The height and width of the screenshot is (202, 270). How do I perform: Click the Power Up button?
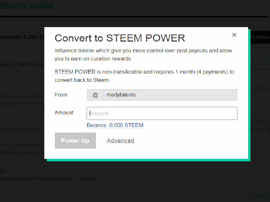click(x=75, y=140)
